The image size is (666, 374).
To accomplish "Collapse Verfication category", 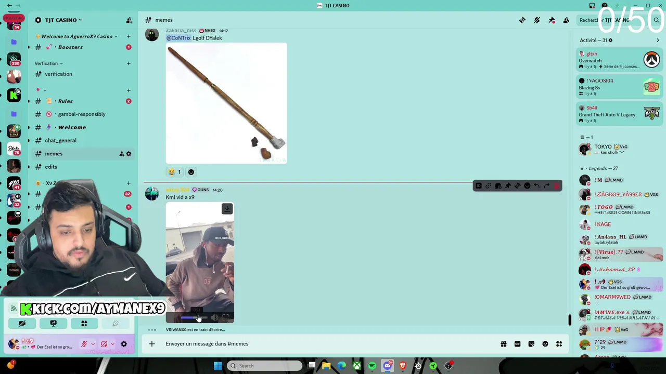I will click(x=49, y=63).
